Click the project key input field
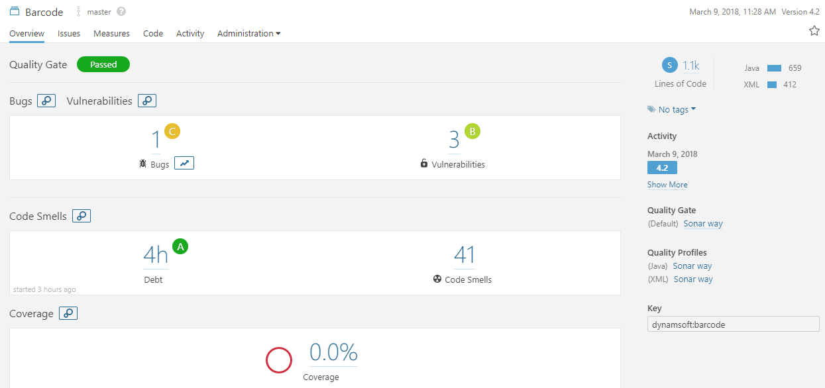Screen dimensions: 825x388 (x=733, y=324)
